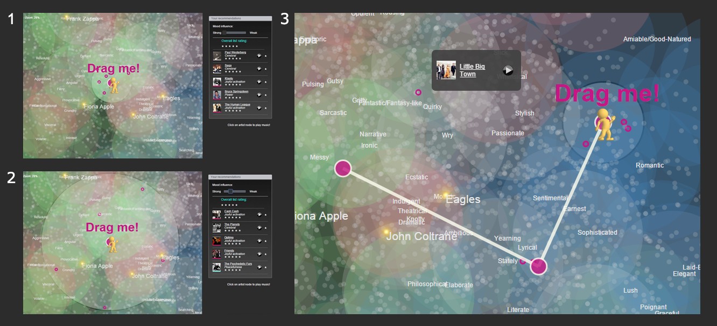Open the Saga artist link
Viewport: 717px width, 326px height.
click(x=228, y=66)
